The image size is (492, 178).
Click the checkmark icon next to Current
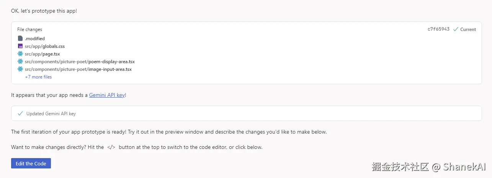(x=456, y=29)
